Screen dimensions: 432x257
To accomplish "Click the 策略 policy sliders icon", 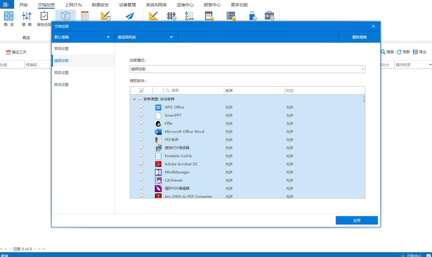I will tap(27, 16).
